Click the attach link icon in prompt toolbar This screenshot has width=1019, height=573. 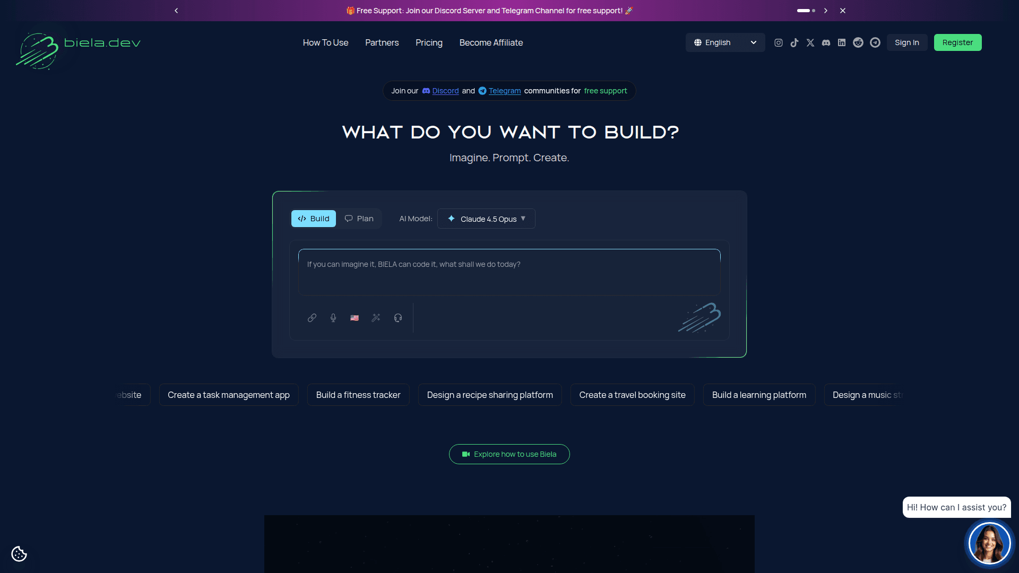[312, 318]
